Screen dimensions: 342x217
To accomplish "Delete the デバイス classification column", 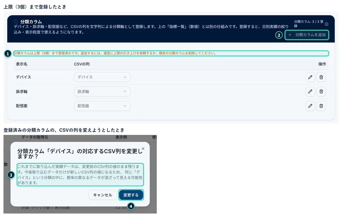I will pos(321,77).
